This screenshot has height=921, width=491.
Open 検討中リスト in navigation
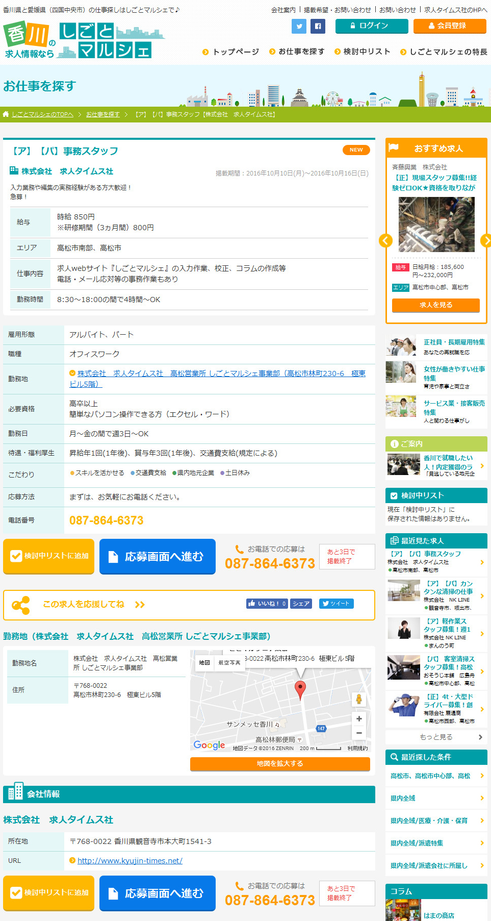(363, 52)
